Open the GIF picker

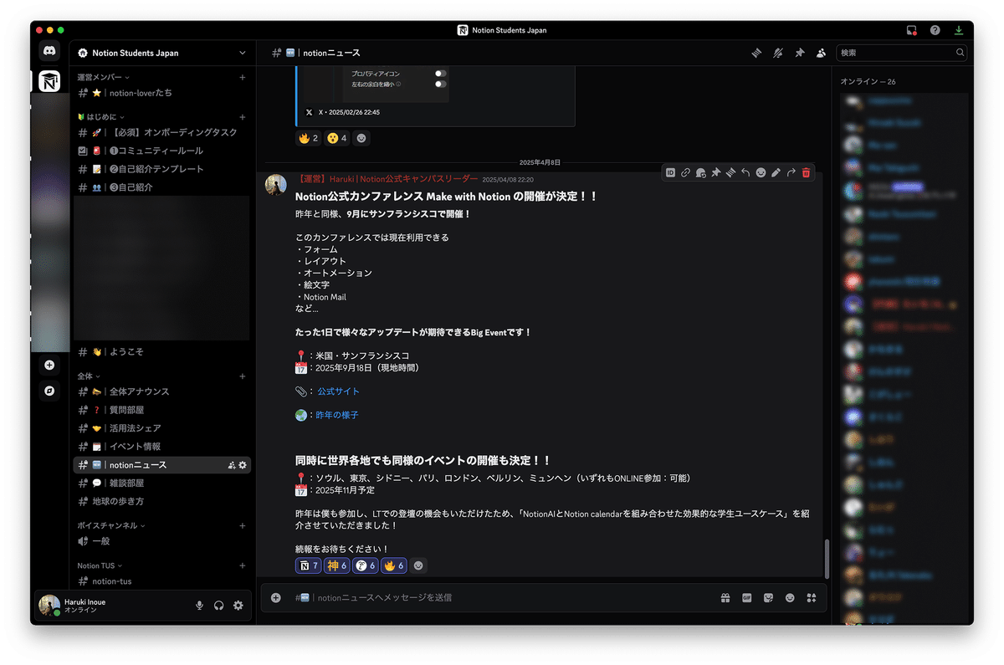tap(747, 597)
